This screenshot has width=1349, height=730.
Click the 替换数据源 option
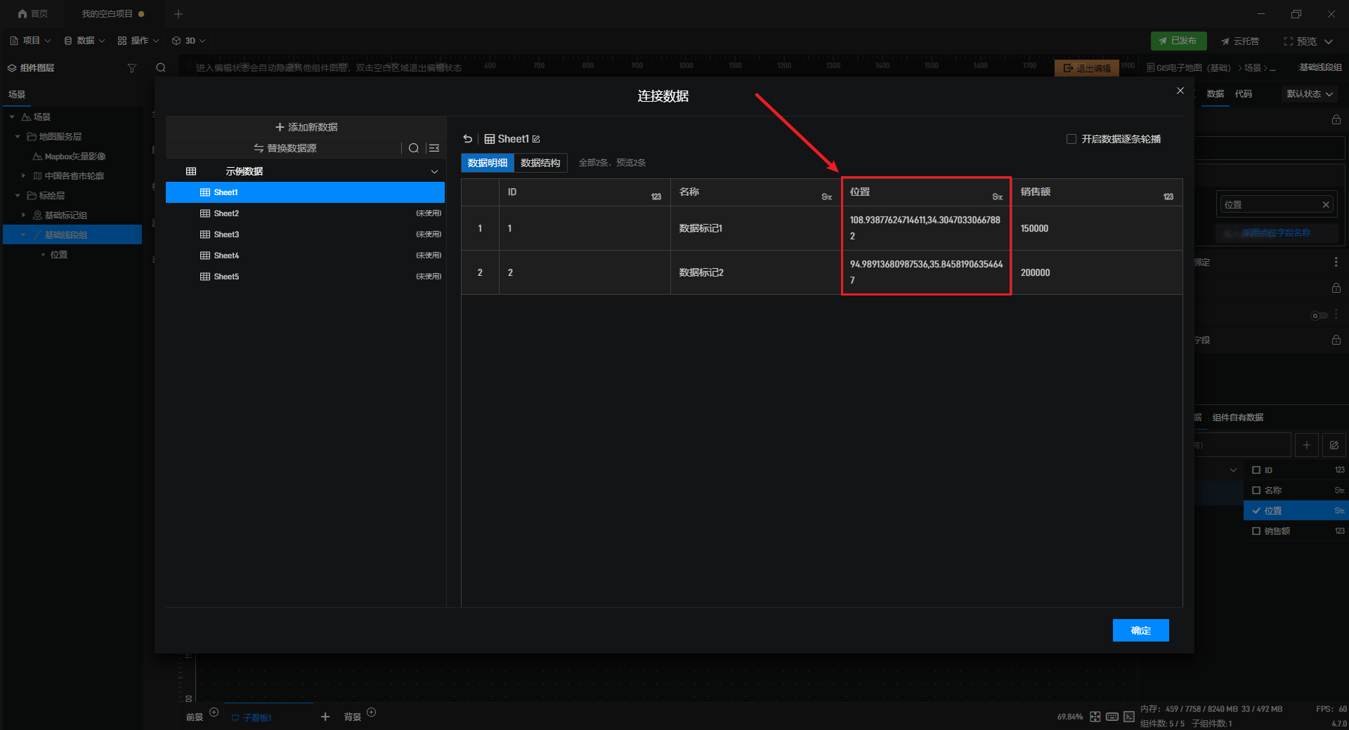pyautogui.click(x=285, y=148)
